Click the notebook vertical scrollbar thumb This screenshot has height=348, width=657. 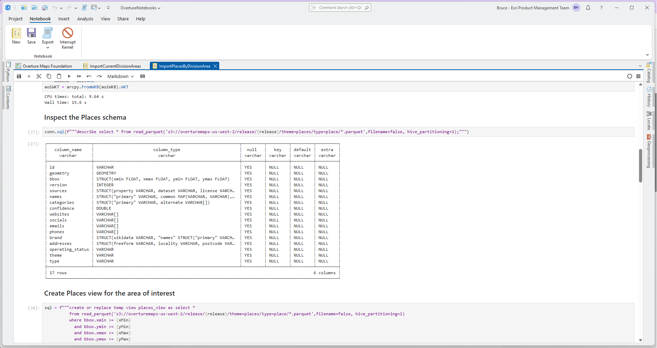[640, 166]
